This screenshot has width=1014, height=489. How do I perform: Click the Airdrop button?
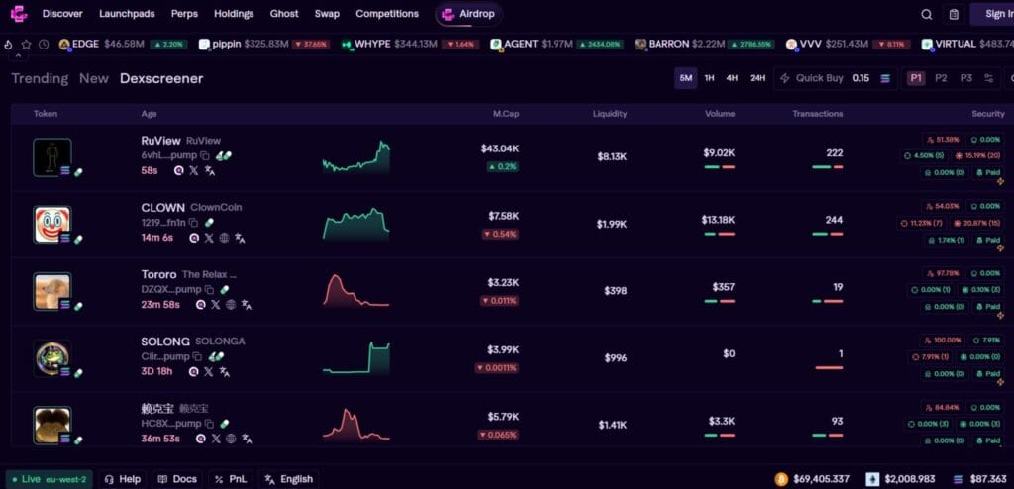[x=470, y=14]
